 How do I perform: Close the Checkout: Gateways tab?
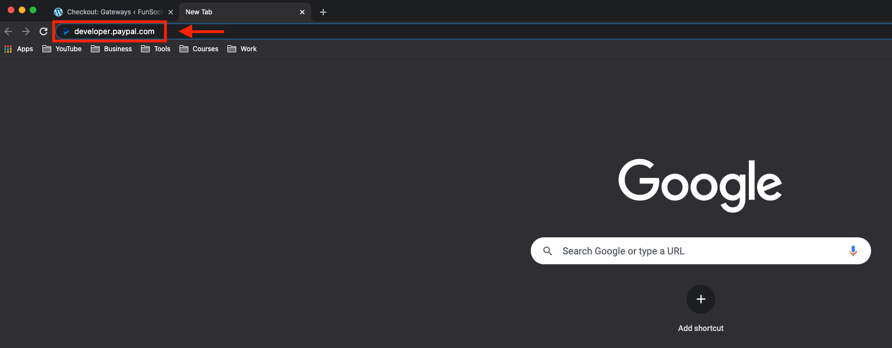[171, 12]
